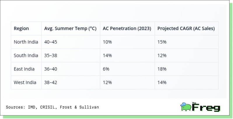Click the Projected CAGR (AC Sales) header
Screen dimensions: 233x119
tap(186, 28)
